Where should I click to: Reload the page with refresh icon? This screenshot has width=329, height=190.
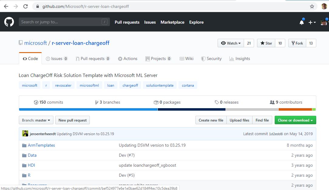click(x=25, y=6)
